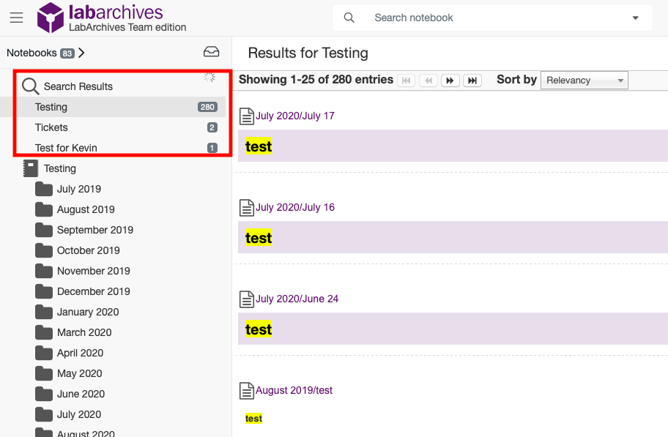Go to first page of results
Image resolution: width=668 pixels, height=437 pixels.
tap(407, 80)
